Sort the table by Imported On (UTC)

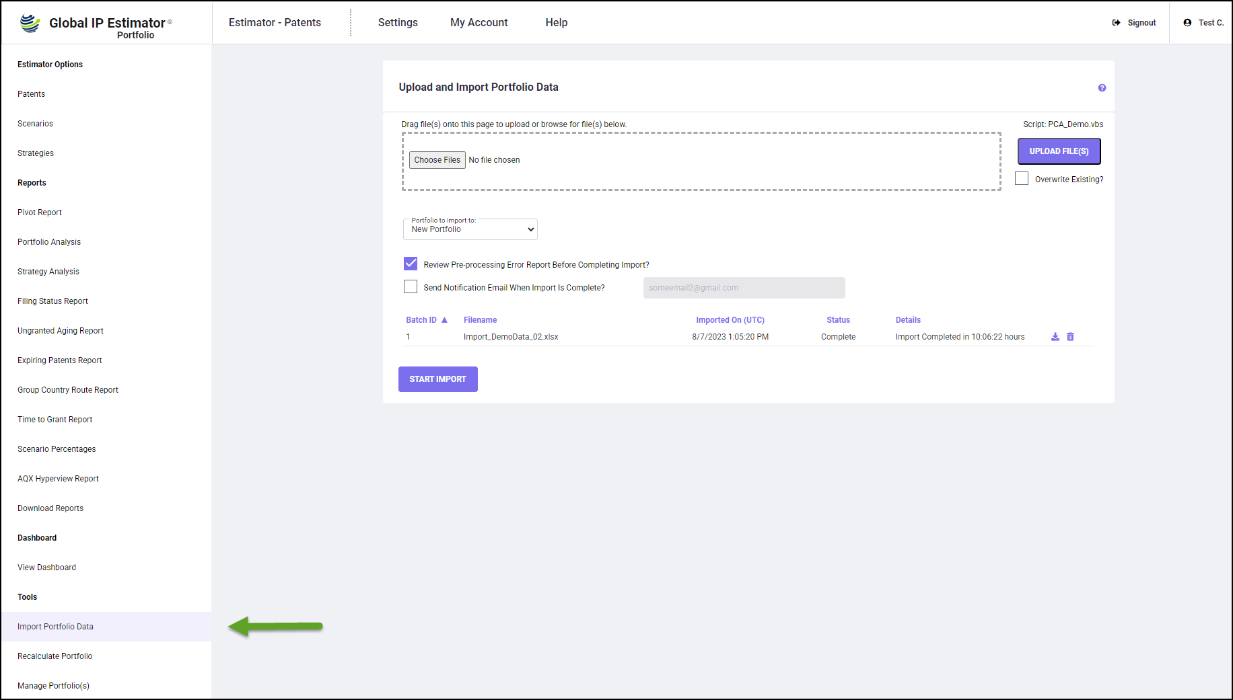click(x=730, y=320)
